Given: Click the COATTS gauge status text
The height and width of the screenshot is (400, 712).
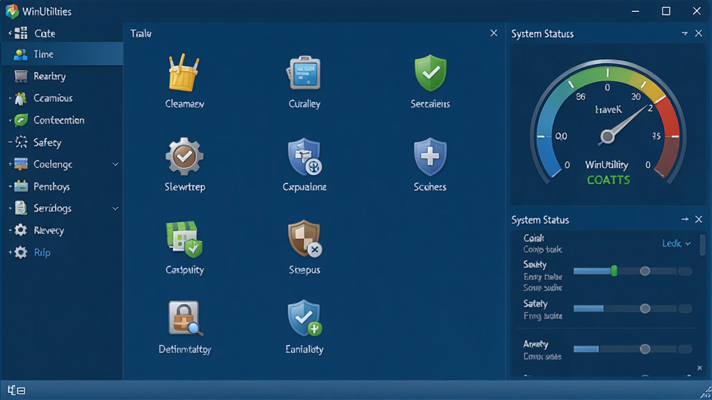Looking at the screenshot, I should click(x=608, y=181).
